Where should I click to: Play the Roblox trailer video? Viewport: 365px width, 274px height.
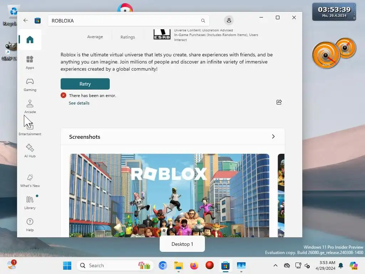click(x=169, y=210)
